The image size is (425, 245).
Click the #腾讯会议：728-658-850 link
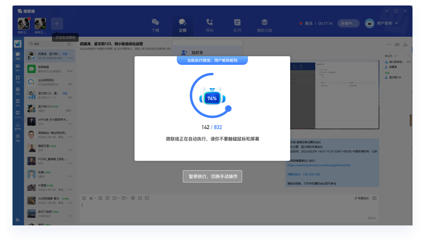pos(304,175)
